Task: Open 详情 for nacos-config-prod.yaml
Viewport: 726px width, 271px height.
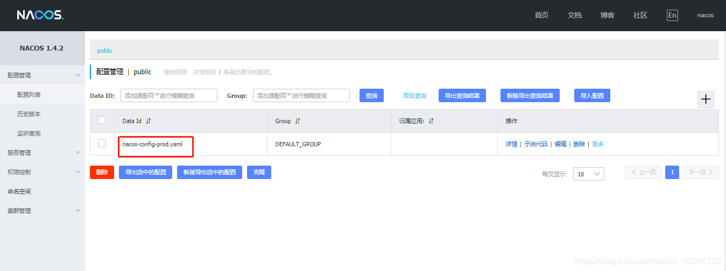Action: (511, 144)
